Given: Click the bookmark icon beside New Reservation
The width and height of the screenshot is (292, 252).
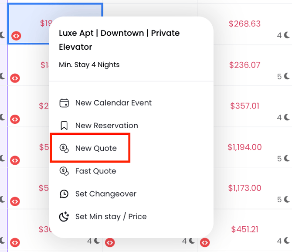Looking at the screenshot, I should point(64,126).
